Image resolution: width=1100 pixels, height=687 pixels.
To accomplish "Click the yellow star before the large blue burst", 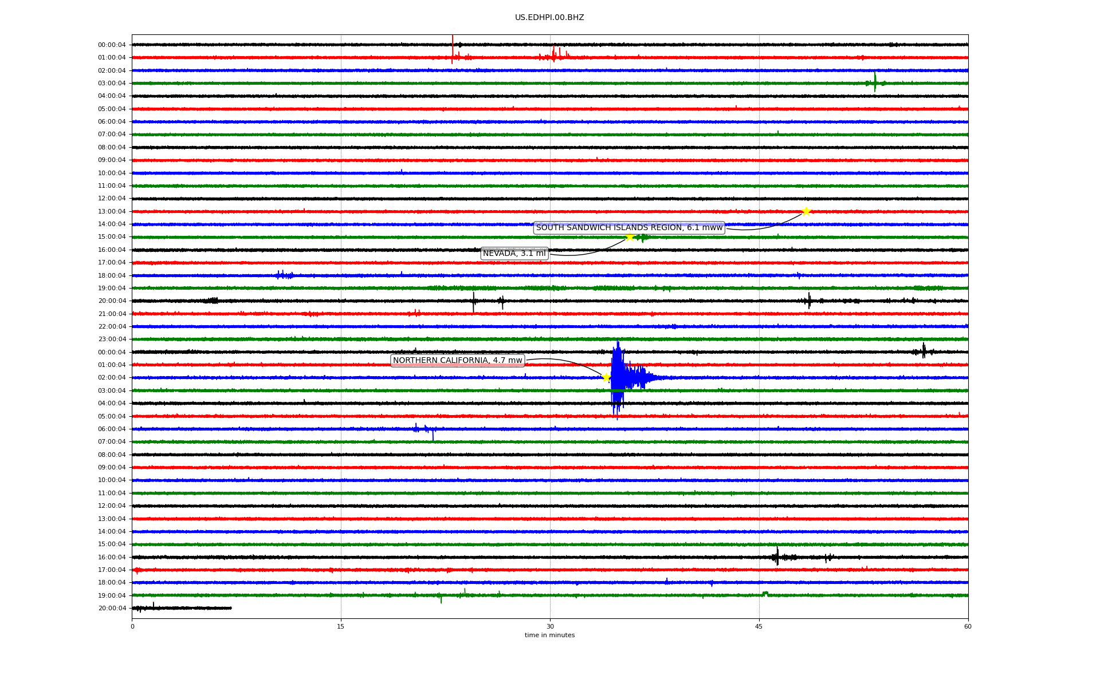I will [606, 377].
